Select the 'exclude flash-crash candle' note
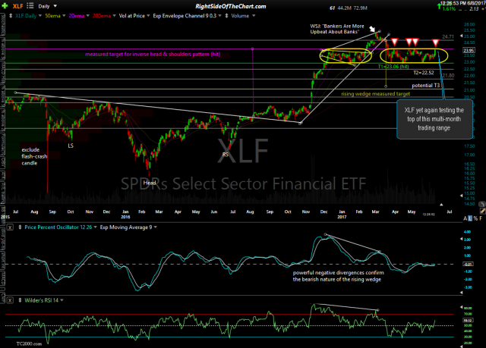 pyautogui.click(x=34, y=156)
